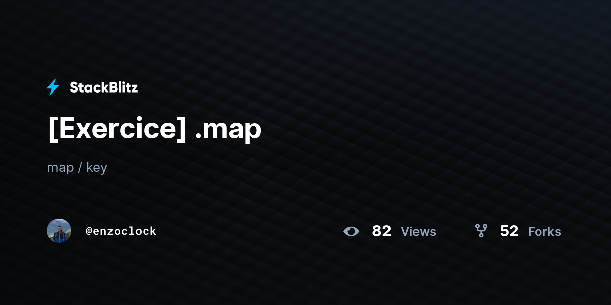Screen dimensions: 611x305
Task: Select the "[Exercice] .map" project title
Action: 154,129
